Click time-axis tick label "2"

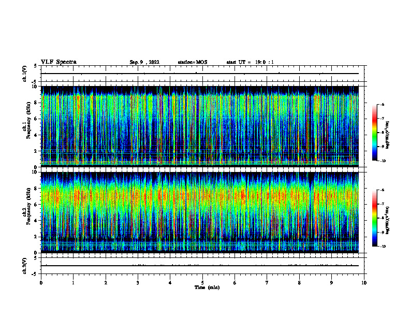[106, 283]
